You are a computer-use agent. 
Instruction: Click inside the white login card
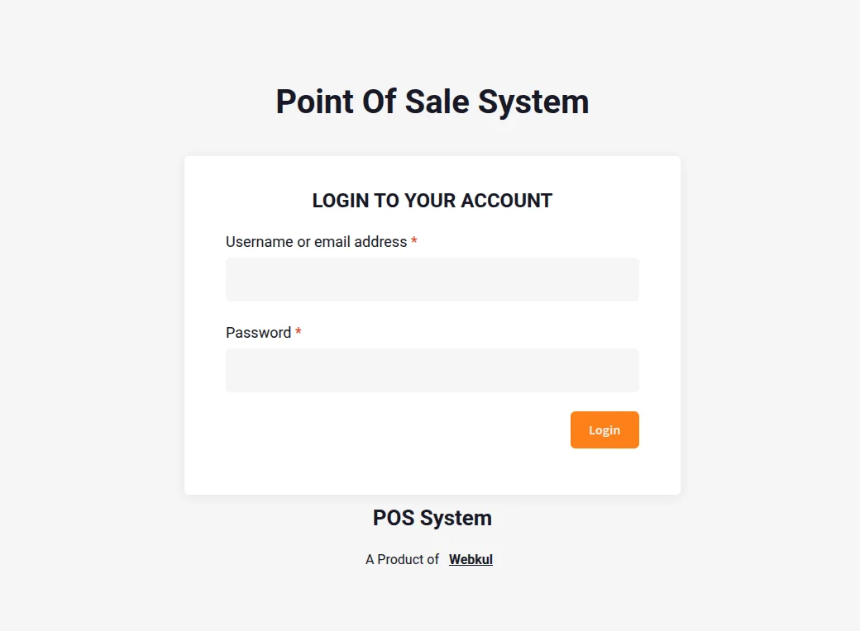[x=432, y=322]
